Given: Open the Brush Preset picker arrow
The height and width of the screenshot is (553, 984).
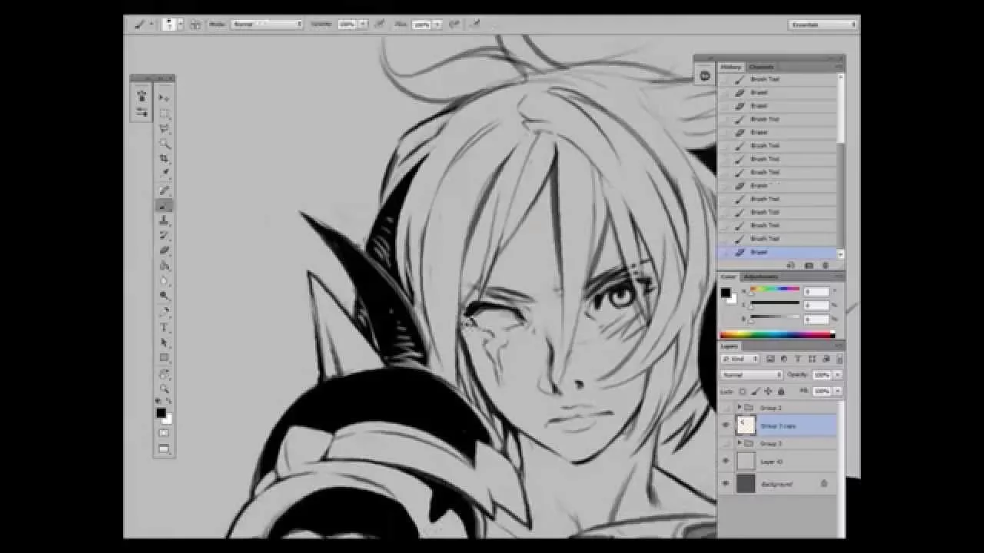Looking at the screenshot, I should [181, 25].
